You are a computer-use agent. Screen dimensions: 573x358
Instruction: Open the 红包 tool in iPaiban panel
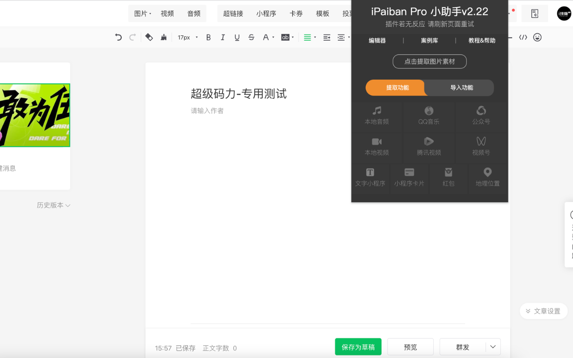[x=449, y=177]
